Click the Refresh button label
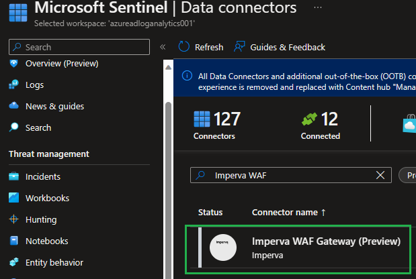Viewport: 416px width, 279px height. 209,47
